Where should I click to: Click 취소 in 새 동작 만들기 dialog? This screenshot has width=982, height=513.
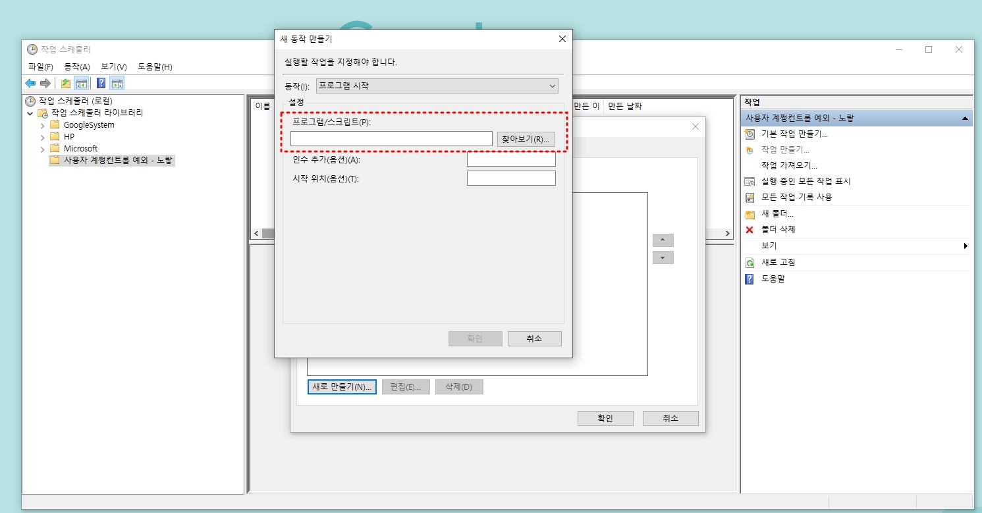pyautogui.click(x=534, y=338)
